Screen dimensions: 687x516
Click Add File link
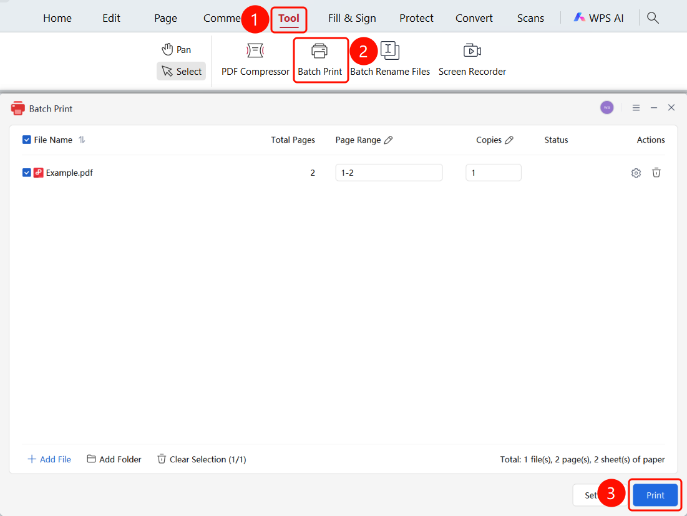click(x=49, y=459)
